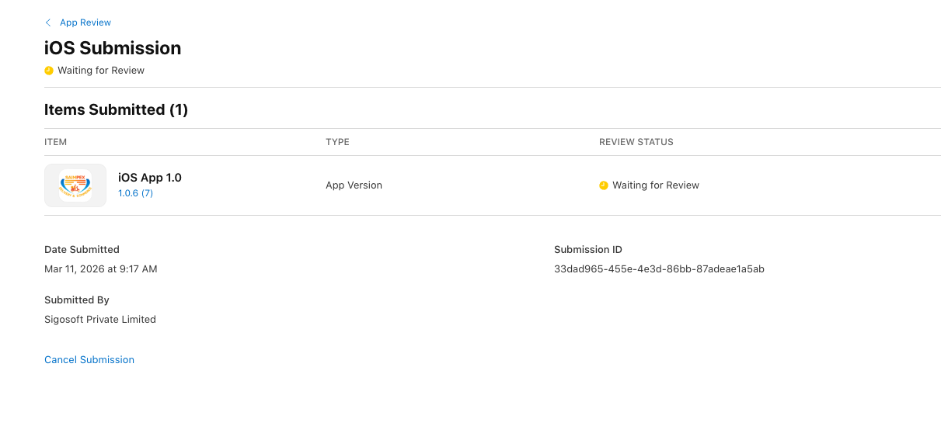Open the app icon thumbnail in the item row
The width and height of the screenshot is (941, 426).
pyautogui.click(x=75, y=185)
